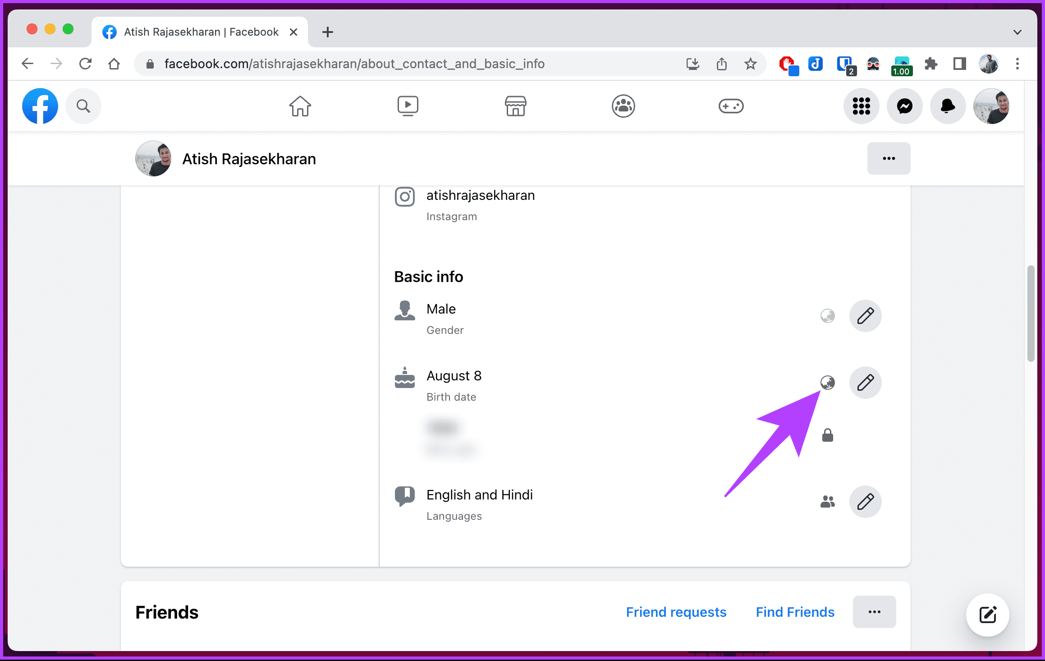Click the browser back arrow
This screenshot has width=1045, height=661.
[x=27, y=64]
